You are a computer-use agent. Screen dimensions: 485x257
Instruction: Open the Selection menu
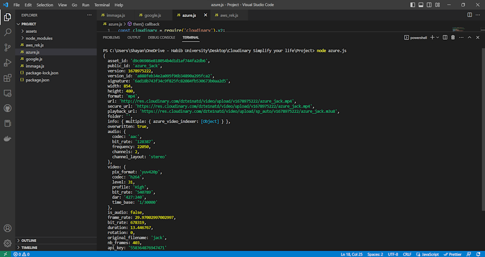45,5
